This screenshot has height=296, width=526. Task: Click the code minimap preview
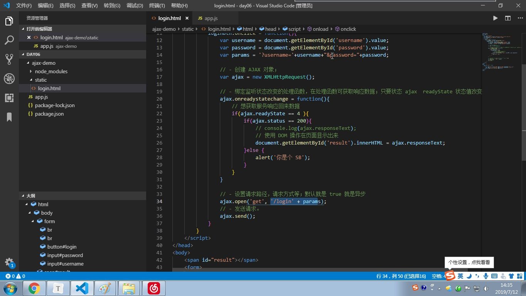pyautogui.click(x=501, y=52)
